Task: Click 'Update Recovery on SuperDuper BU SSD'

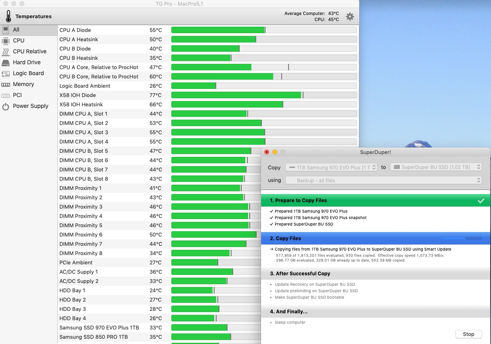Action: [x=315, y=285]
